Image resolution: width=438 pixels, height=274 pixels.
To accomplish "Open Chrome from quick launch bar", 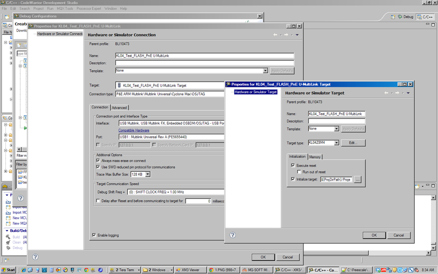I will coord(86,270).
